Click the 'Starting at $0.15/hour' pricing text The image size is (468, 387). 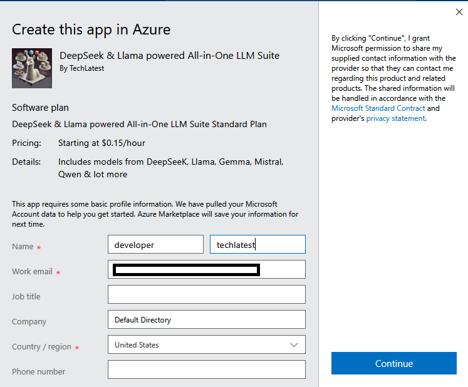tap(101, 143)
